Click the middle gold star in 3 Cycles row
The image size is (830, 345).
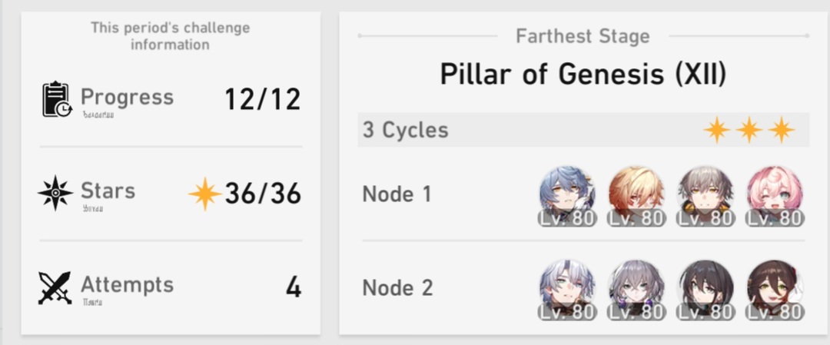click(x=749, y=130)
